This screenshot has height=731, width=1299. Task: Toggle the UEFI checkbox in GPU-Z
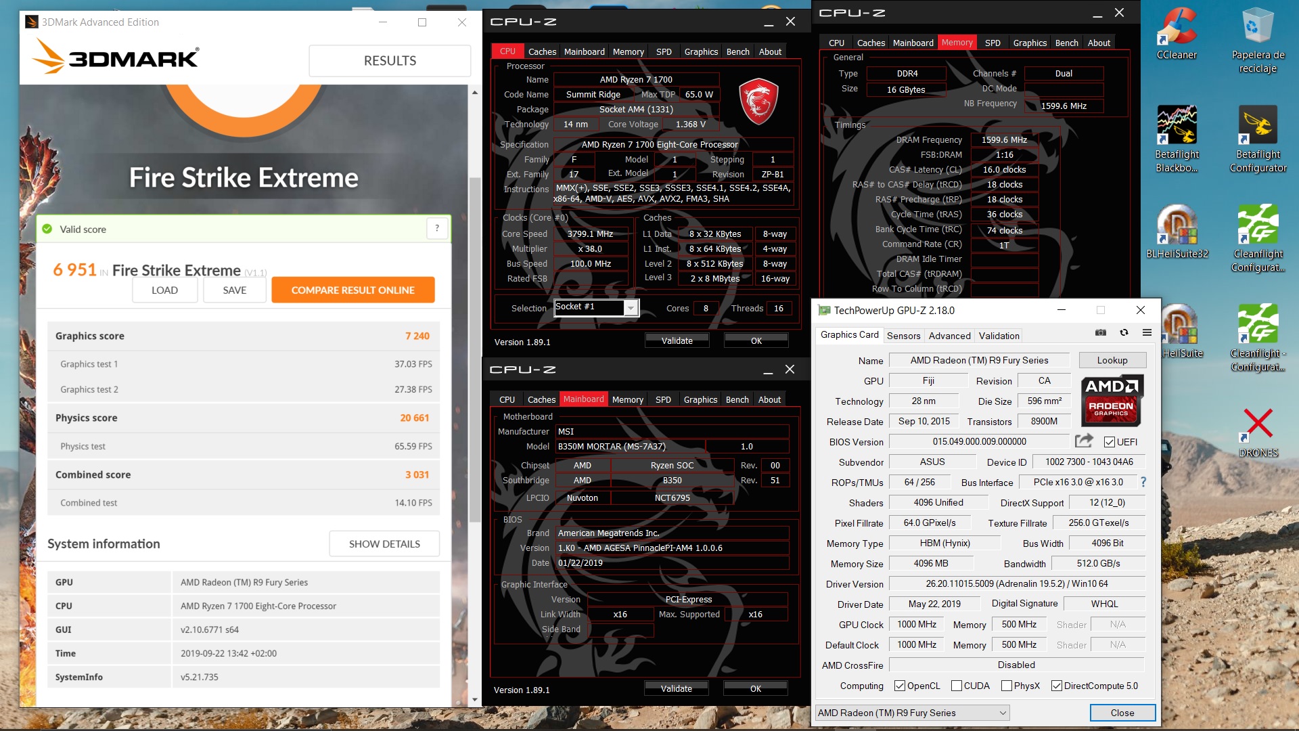click(1110, 442)
